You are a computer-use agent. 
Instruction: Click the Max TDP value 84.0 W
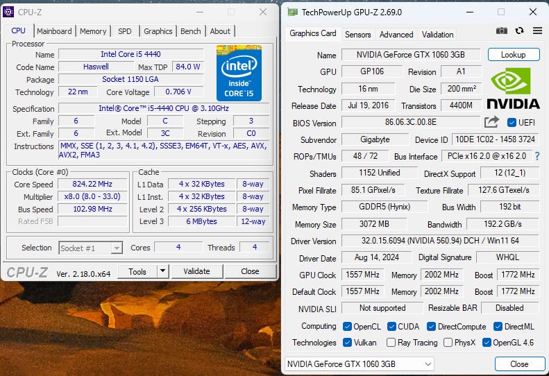tap(188, 67)
